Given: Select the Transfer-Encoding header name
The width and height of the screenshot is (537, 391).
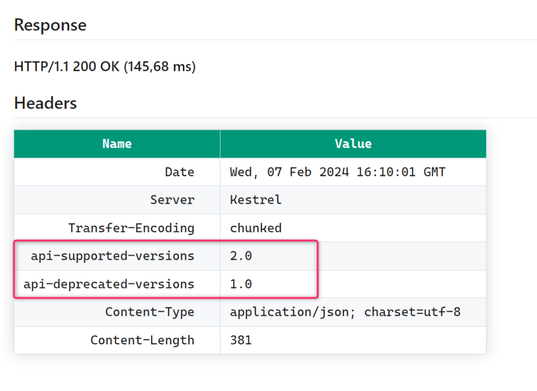Looking at the screenshot, I should click(131, 228).
